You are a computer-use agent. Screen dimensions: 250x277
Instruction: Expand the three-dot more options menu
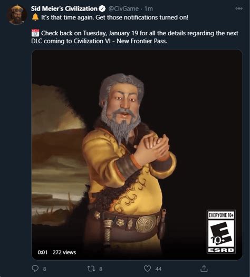click(239, 8)
